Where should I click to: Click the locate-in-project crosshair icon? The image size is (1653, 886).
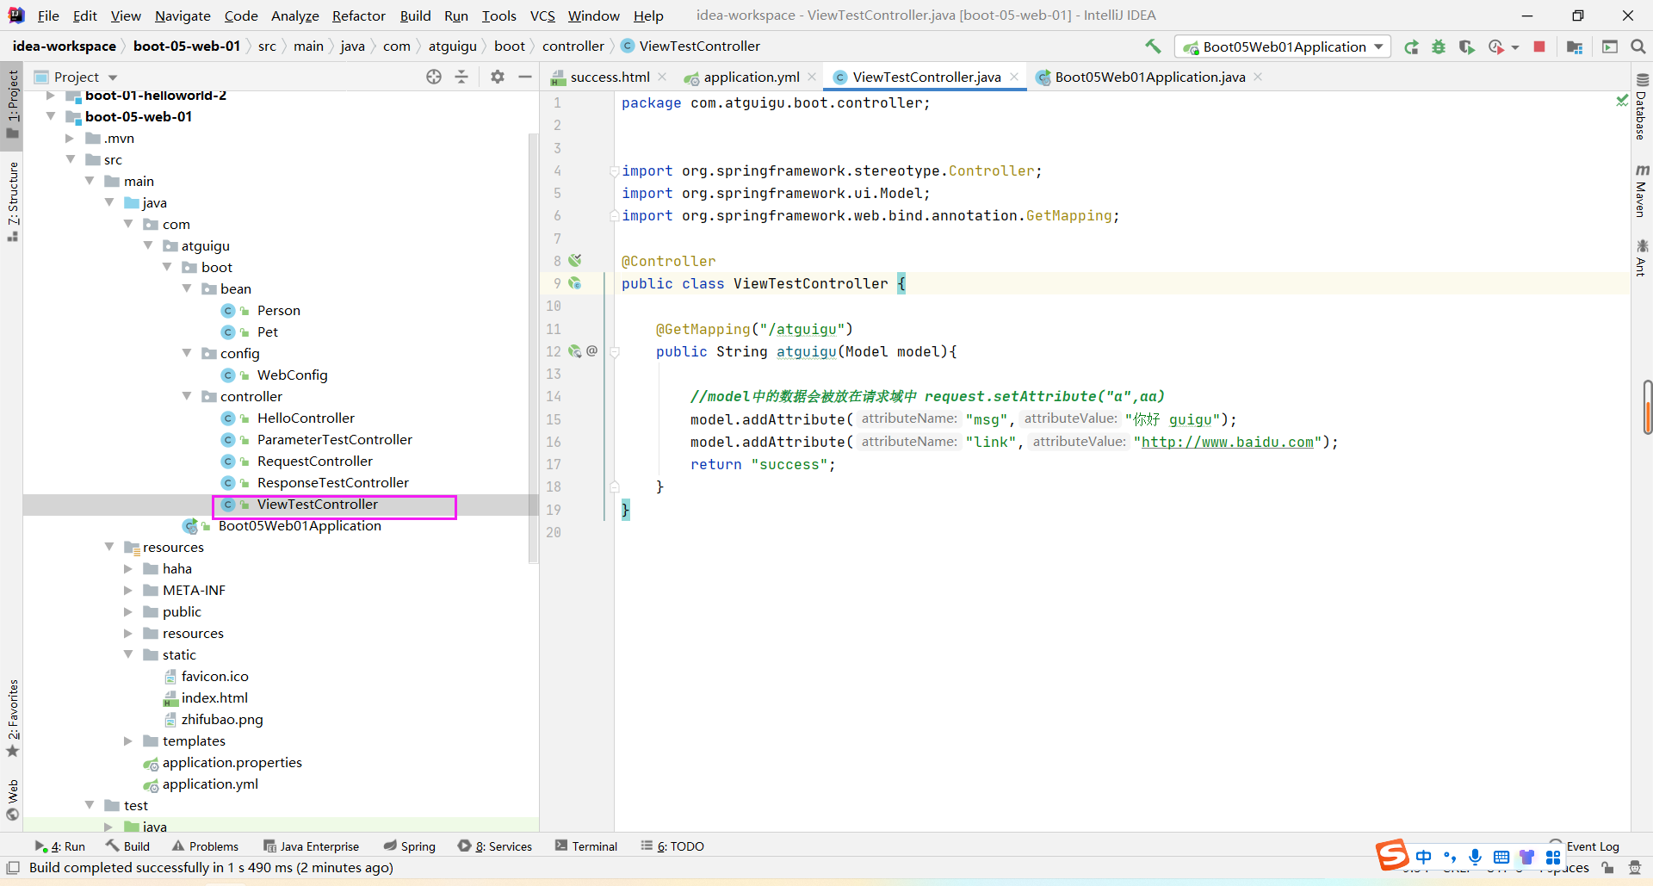(x=434, y=77)
